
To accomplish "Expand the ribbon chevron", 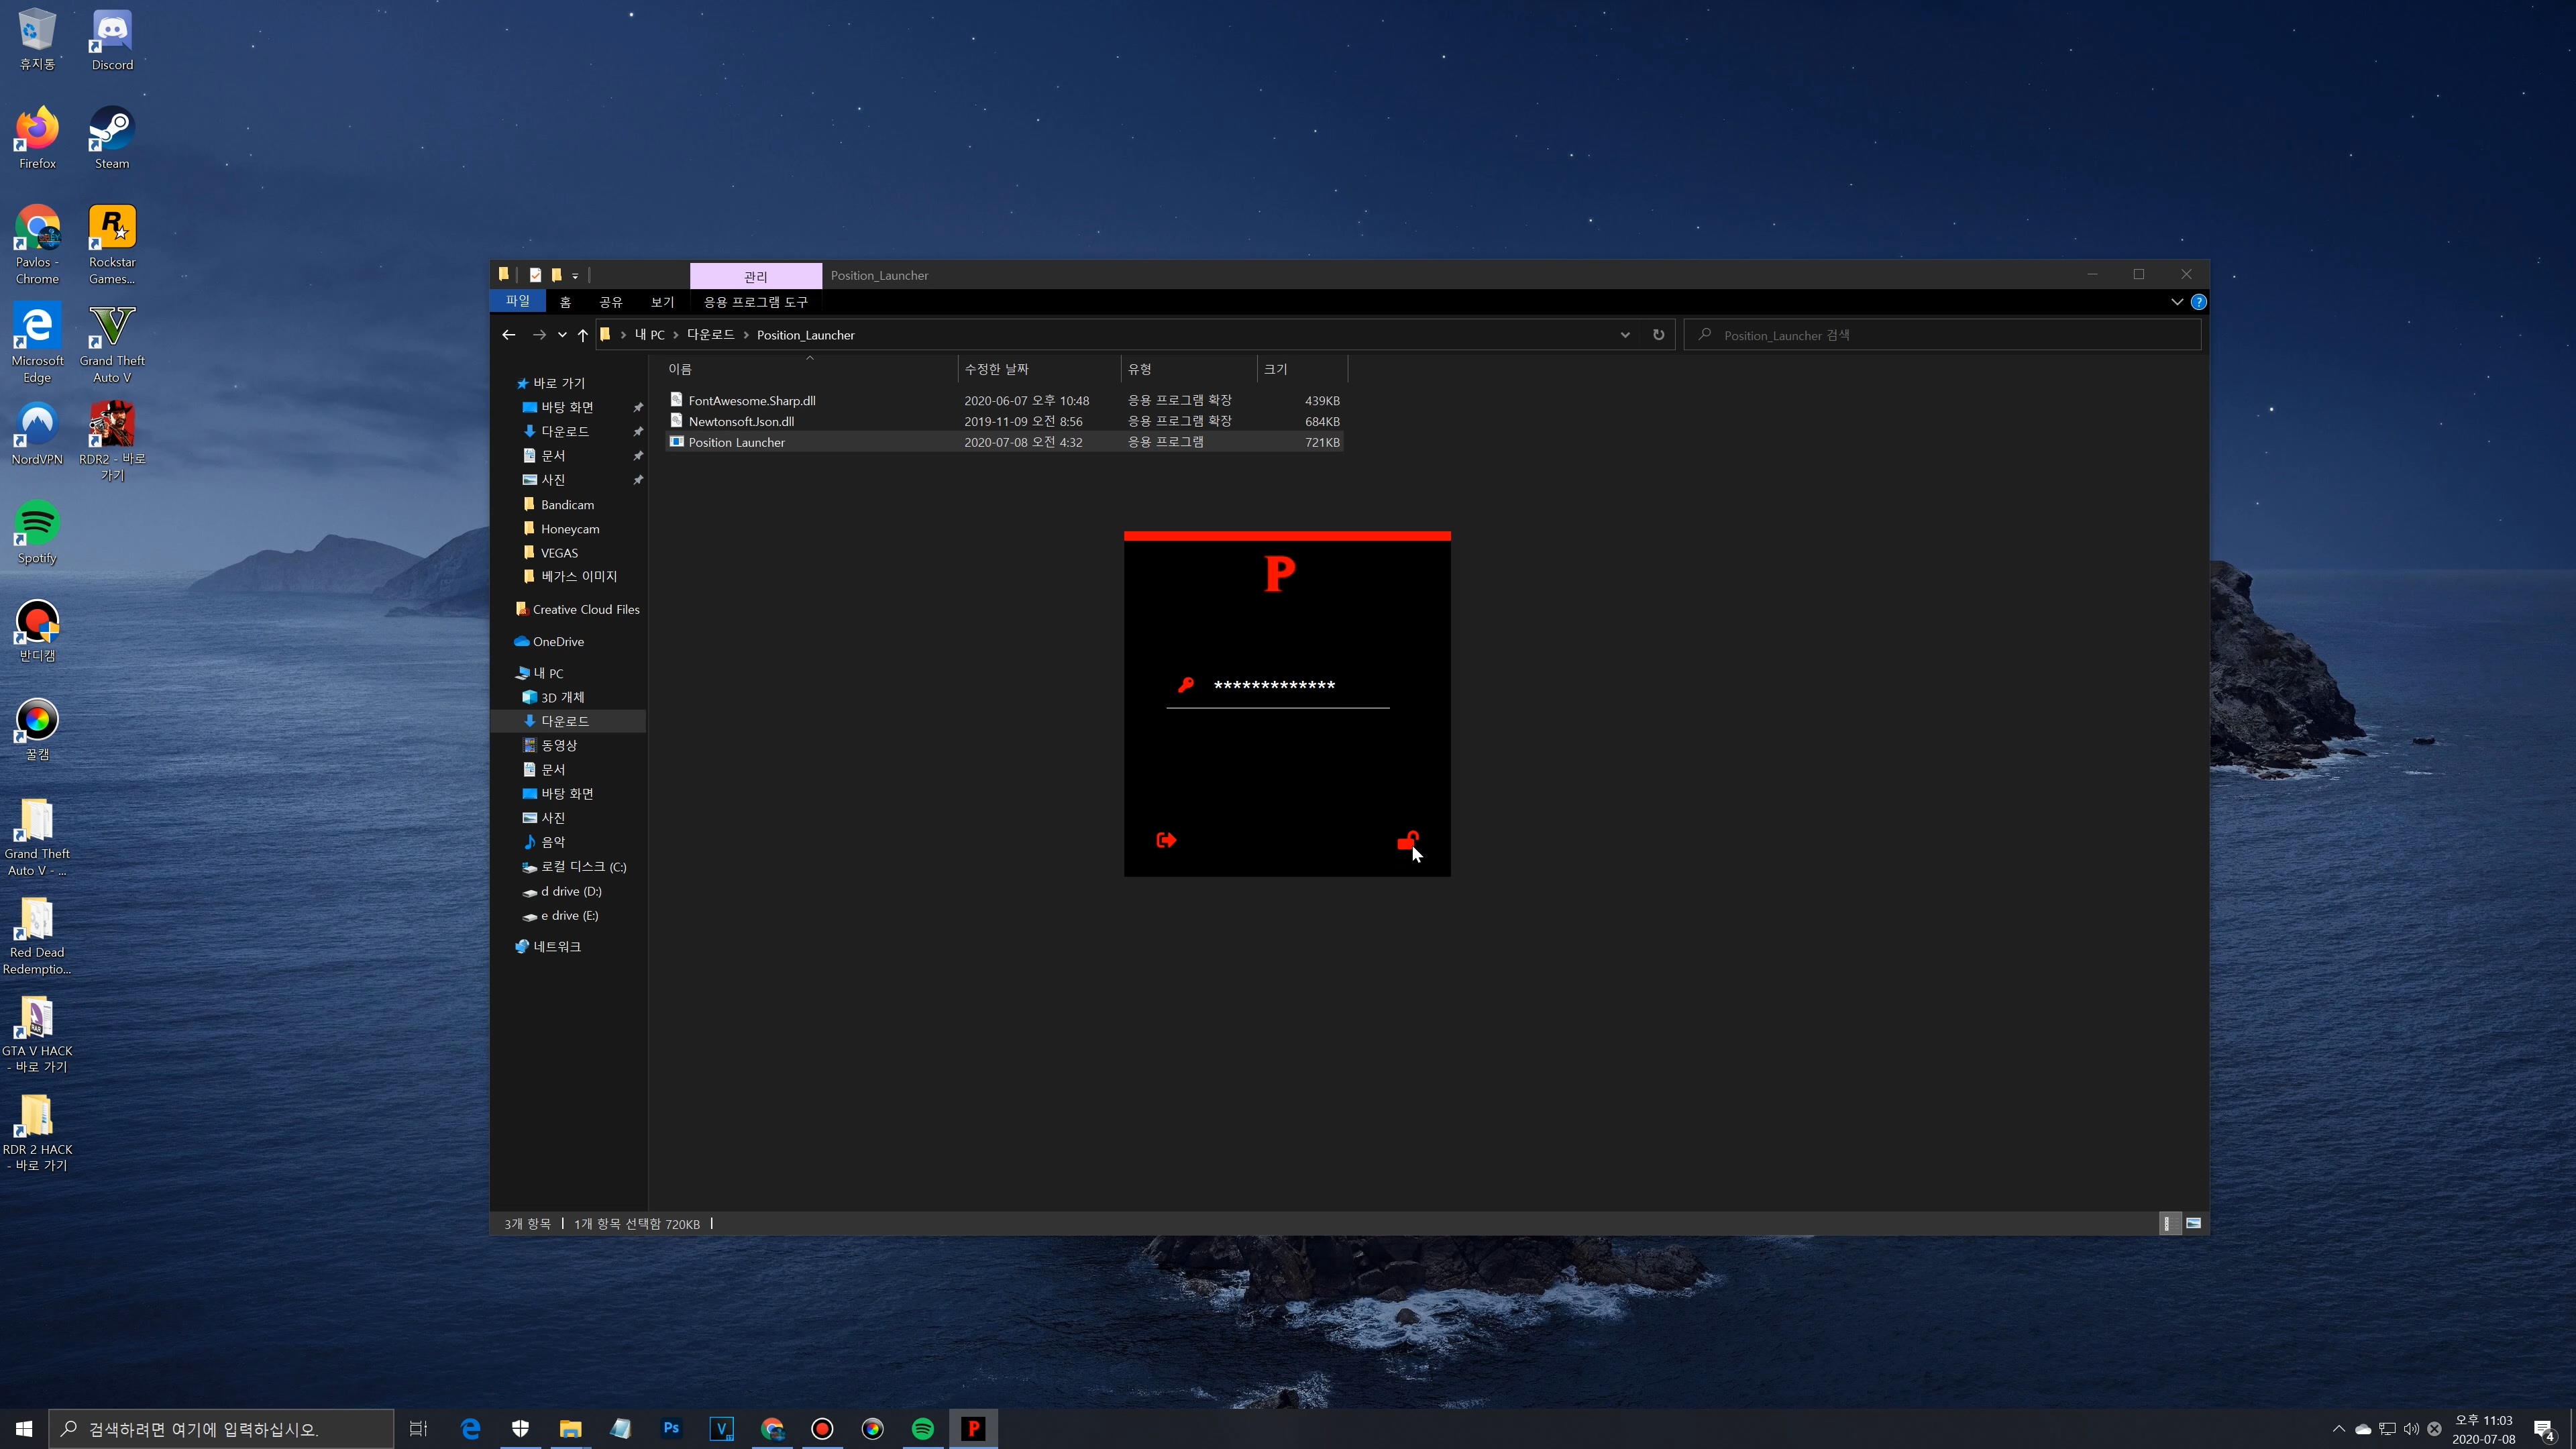I will point(2176,302).
